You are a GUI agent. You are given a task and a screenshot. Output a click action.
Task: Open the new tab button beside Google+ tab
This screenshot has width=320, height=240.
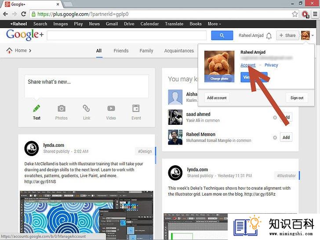(68, 4)
